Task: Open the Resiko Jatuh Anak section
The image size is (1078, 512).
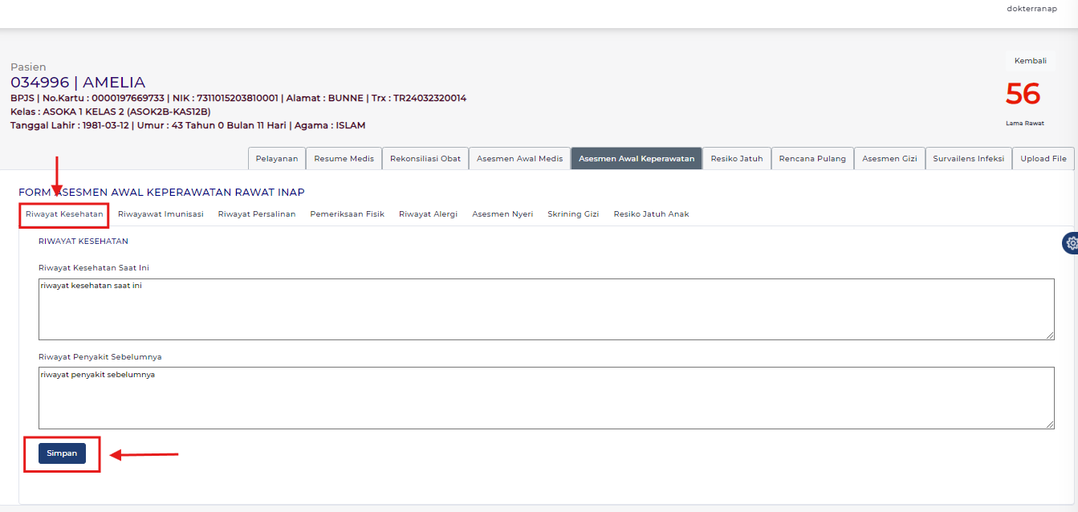Action: tap(651, 213)
